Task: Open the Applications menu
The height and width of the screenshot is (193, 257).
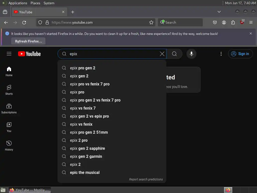Action: (18, 3)
